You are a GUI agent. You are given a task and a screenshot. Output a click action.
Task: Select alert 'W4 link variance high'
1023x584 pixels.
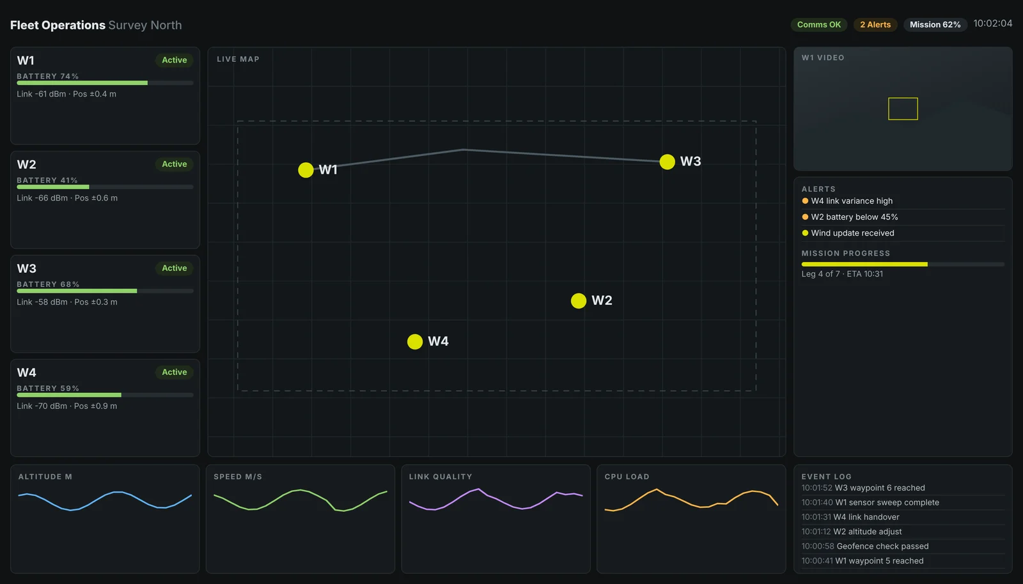coord(903,201)
